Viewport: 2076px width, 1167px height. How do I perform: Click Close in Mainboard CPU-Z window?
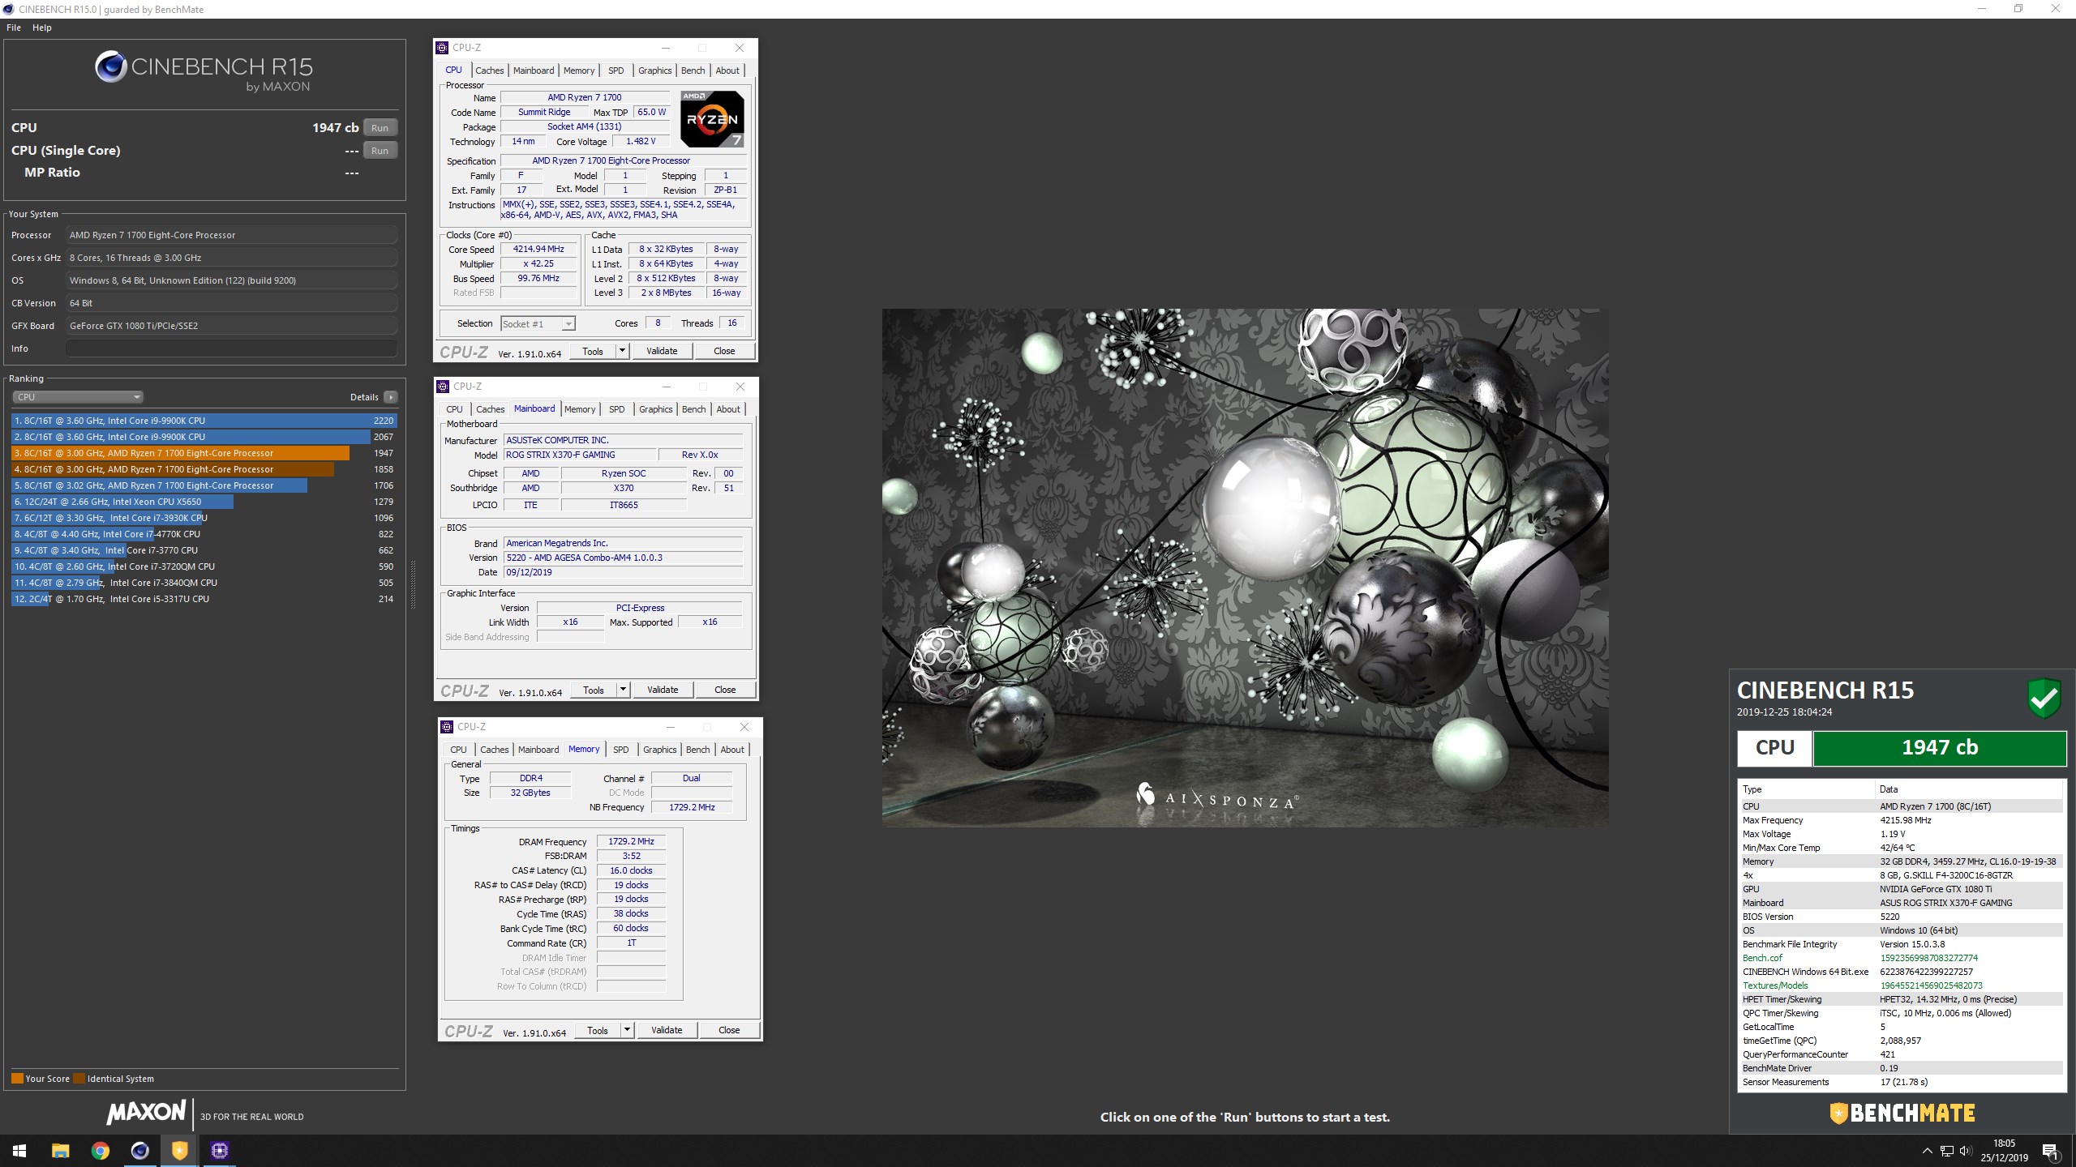[x=725, y=690]
